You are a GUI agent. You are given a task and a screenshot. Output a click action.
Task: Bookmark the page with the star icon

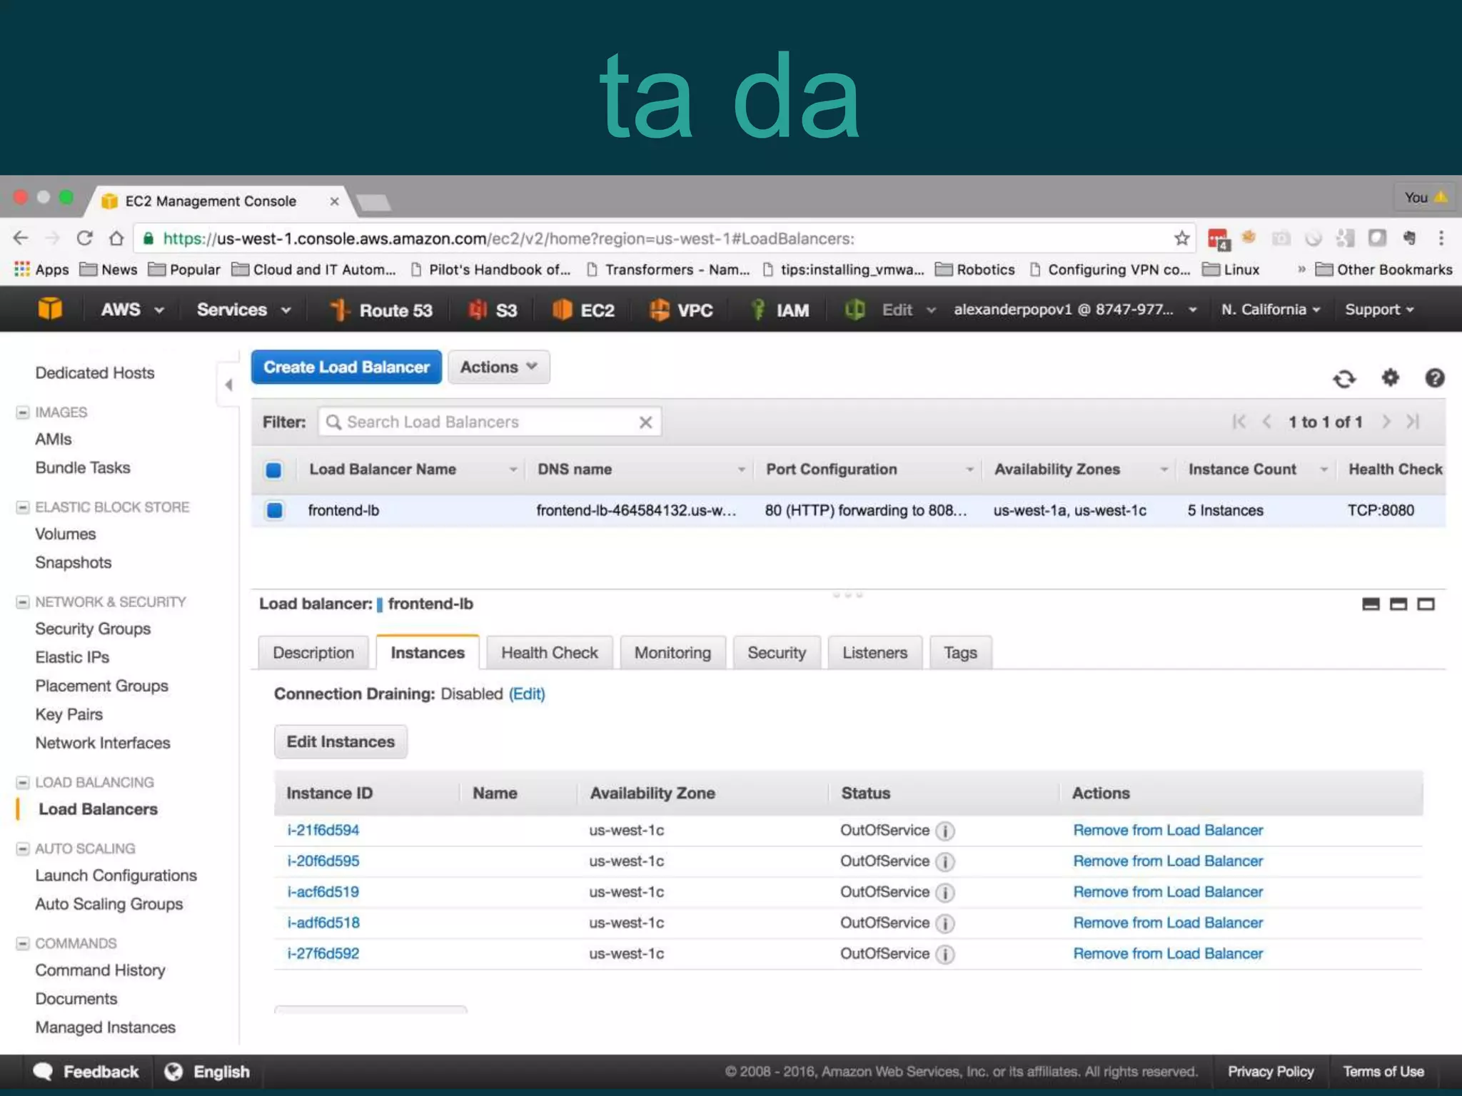pos(1181,238)
